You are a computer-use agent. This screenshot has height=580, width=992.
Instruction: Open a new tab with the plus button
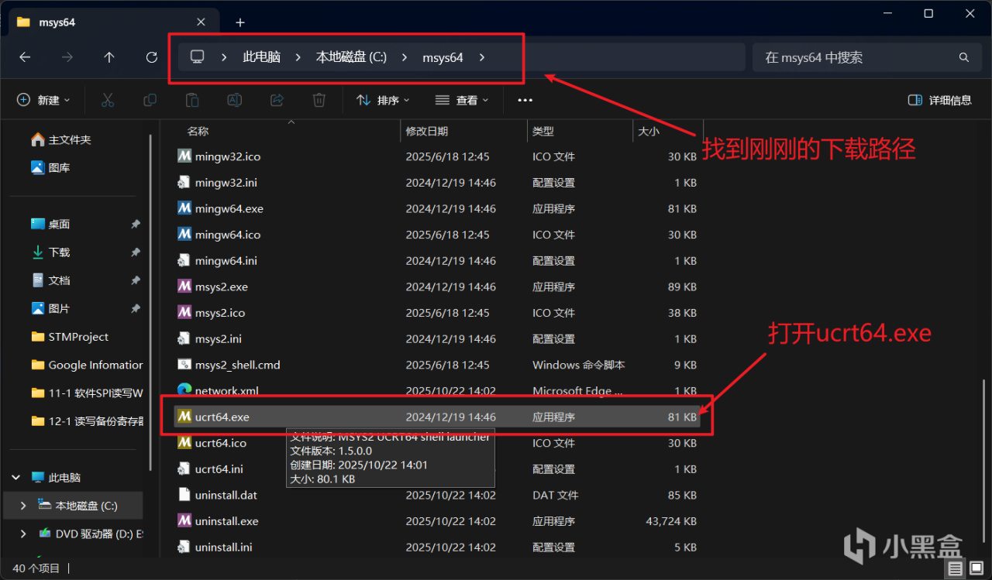tap(240, 22)
